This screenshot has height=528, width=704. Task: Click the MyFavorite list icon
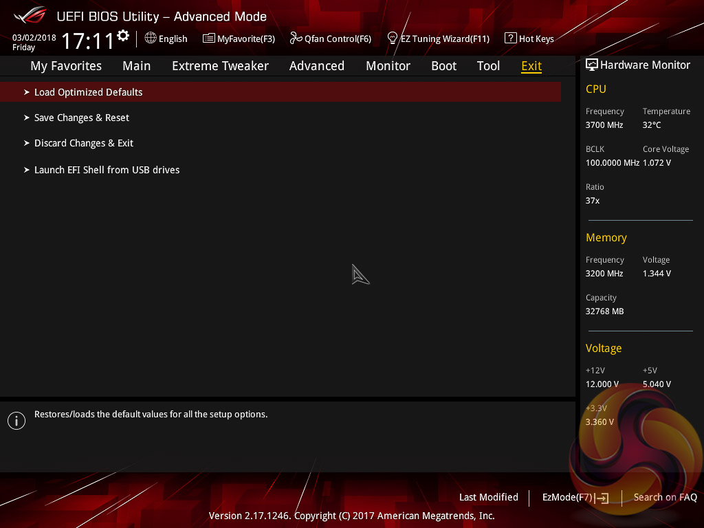(208, 38)
